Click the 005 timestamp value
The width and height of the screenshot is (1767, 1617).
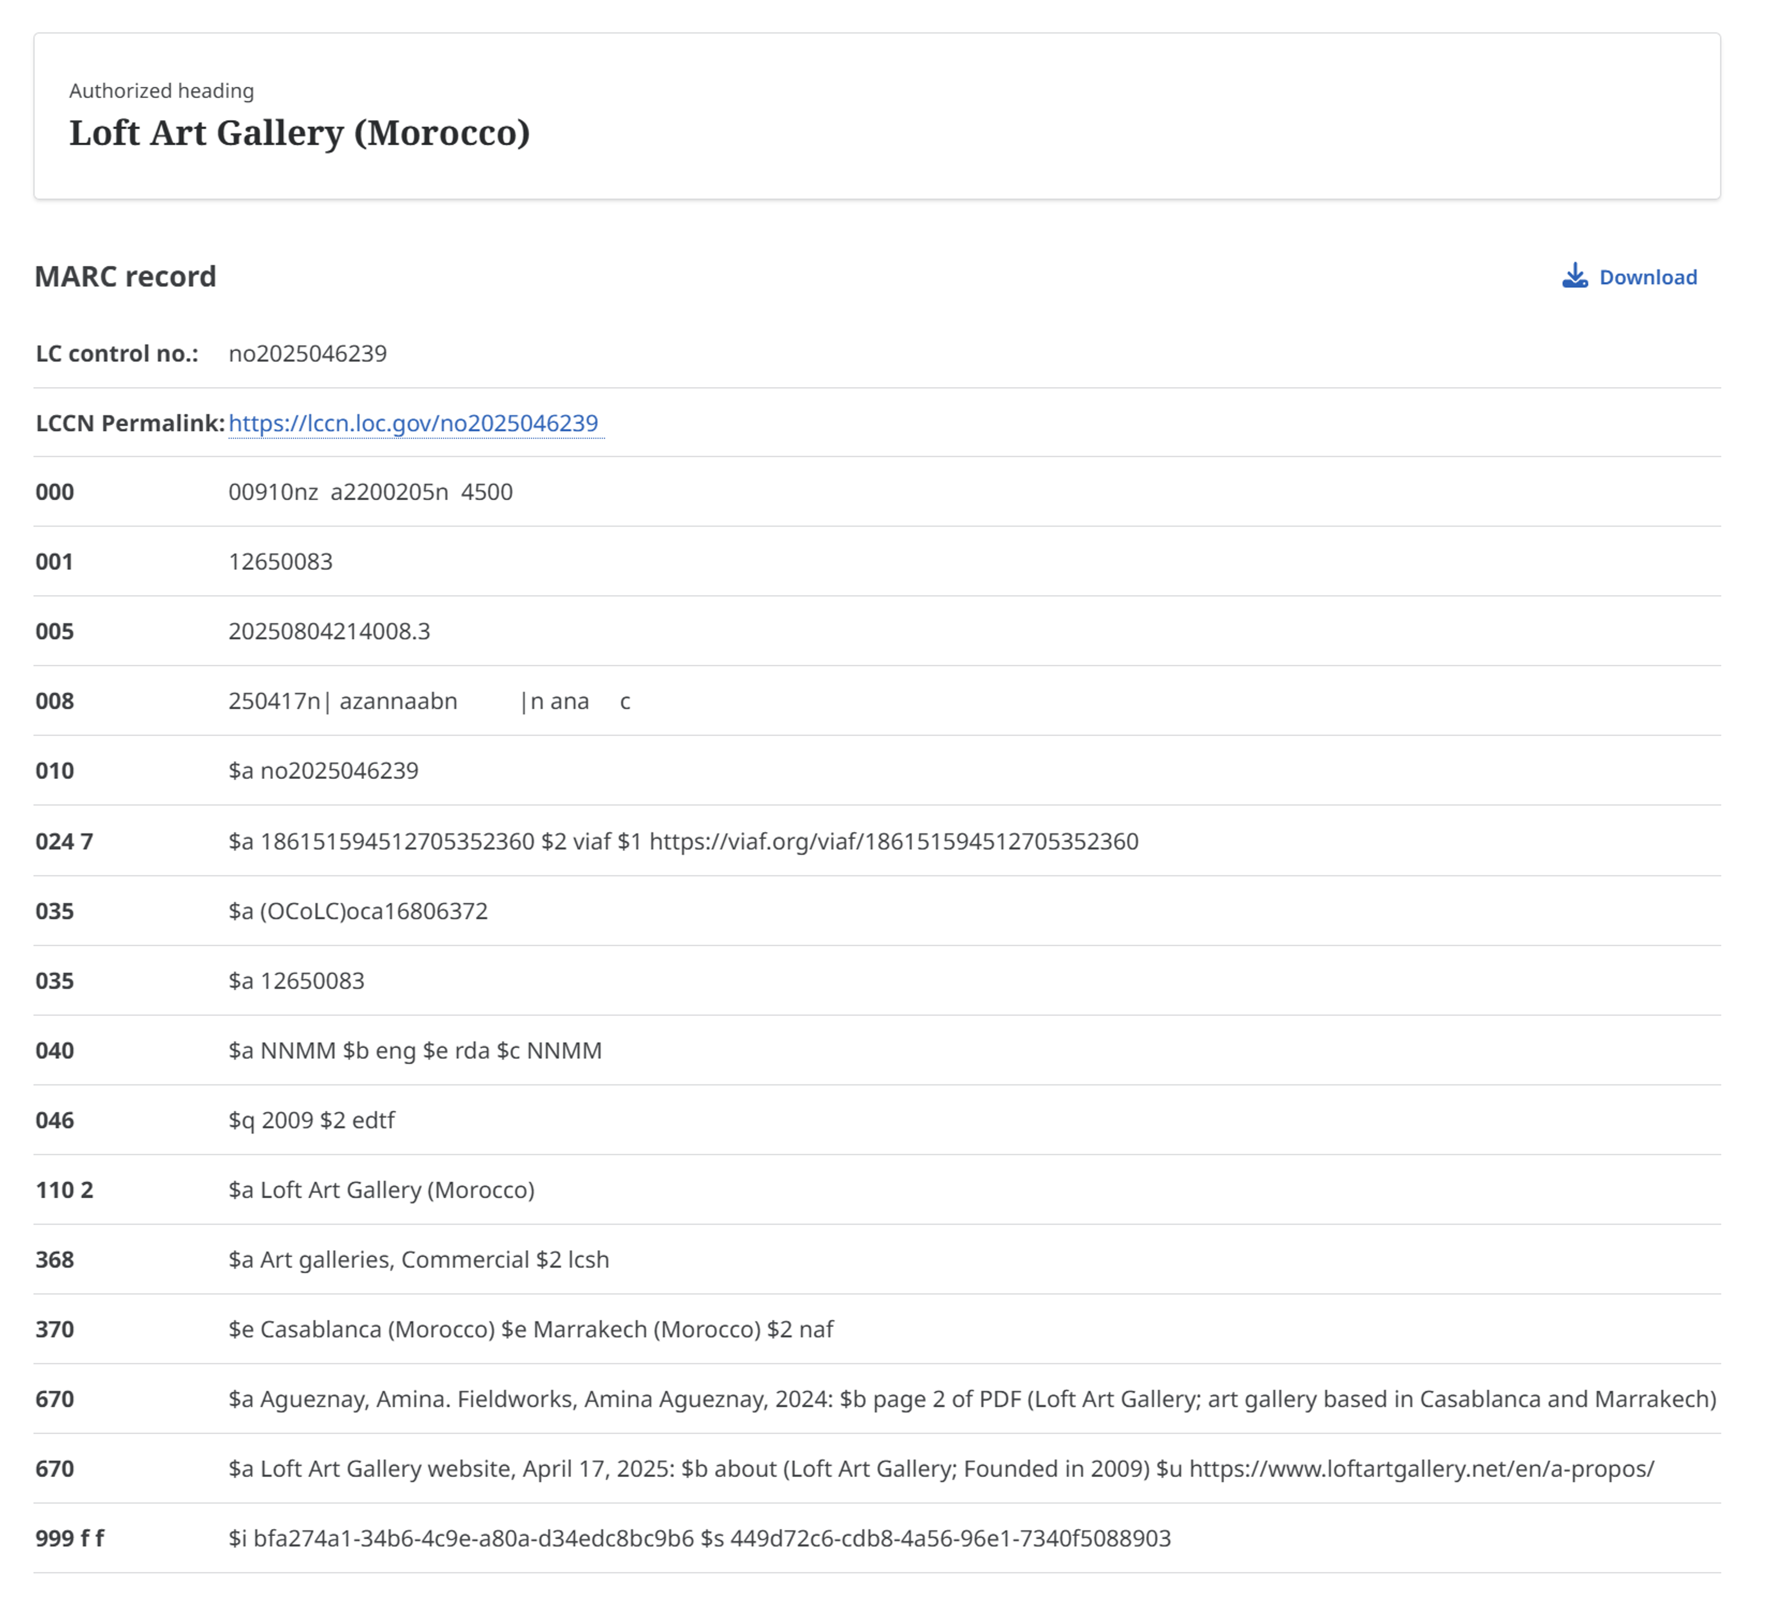329,632
